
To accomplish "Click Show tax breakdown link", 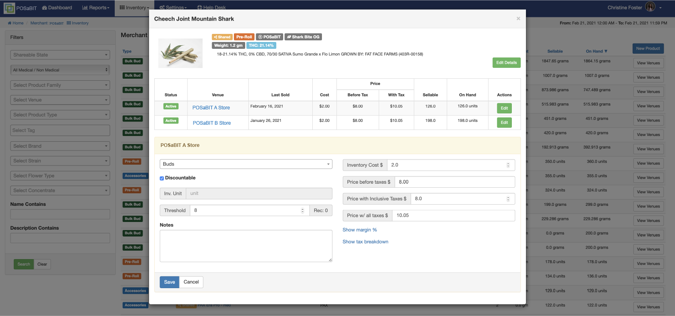I will (x=365, y=242).
